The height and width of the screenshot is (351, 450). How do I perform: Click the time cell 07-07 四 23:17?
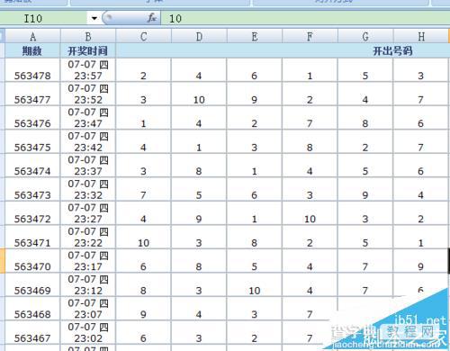[88, 261]
